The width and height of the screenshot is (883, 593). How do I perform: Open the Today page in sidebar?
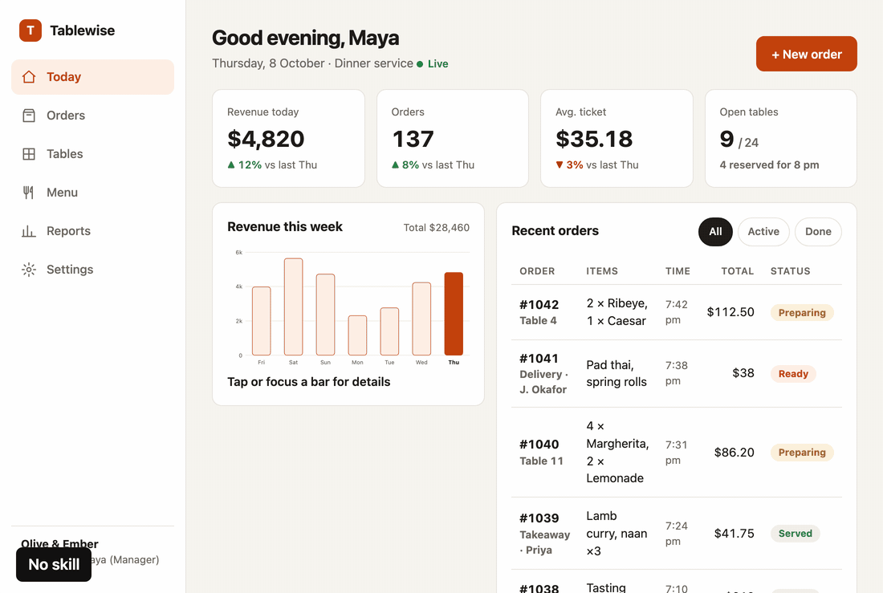pyautogui.click(x=92, y=76)
